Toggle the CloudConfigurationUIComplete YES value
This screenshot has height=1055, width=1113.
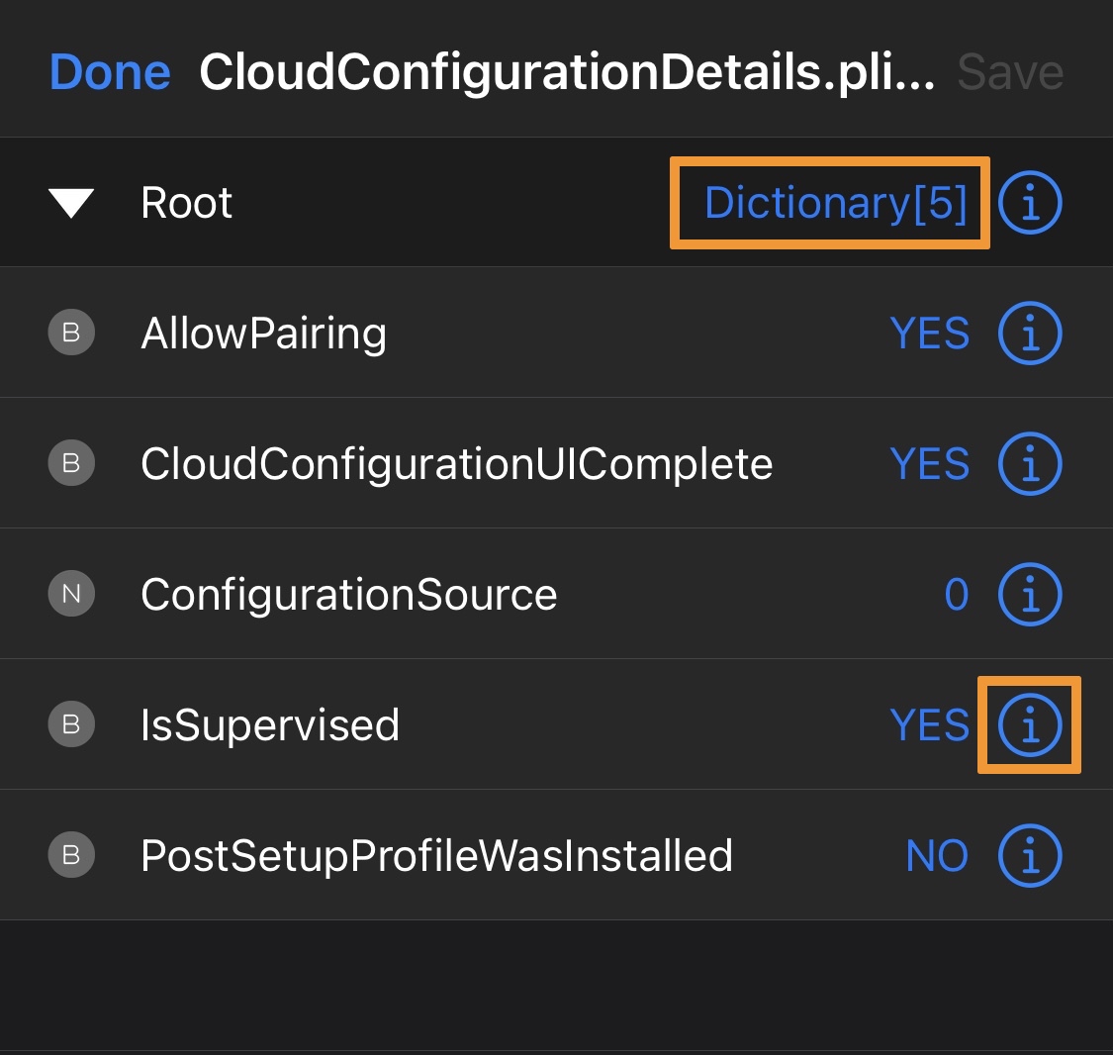coord(930,463)
